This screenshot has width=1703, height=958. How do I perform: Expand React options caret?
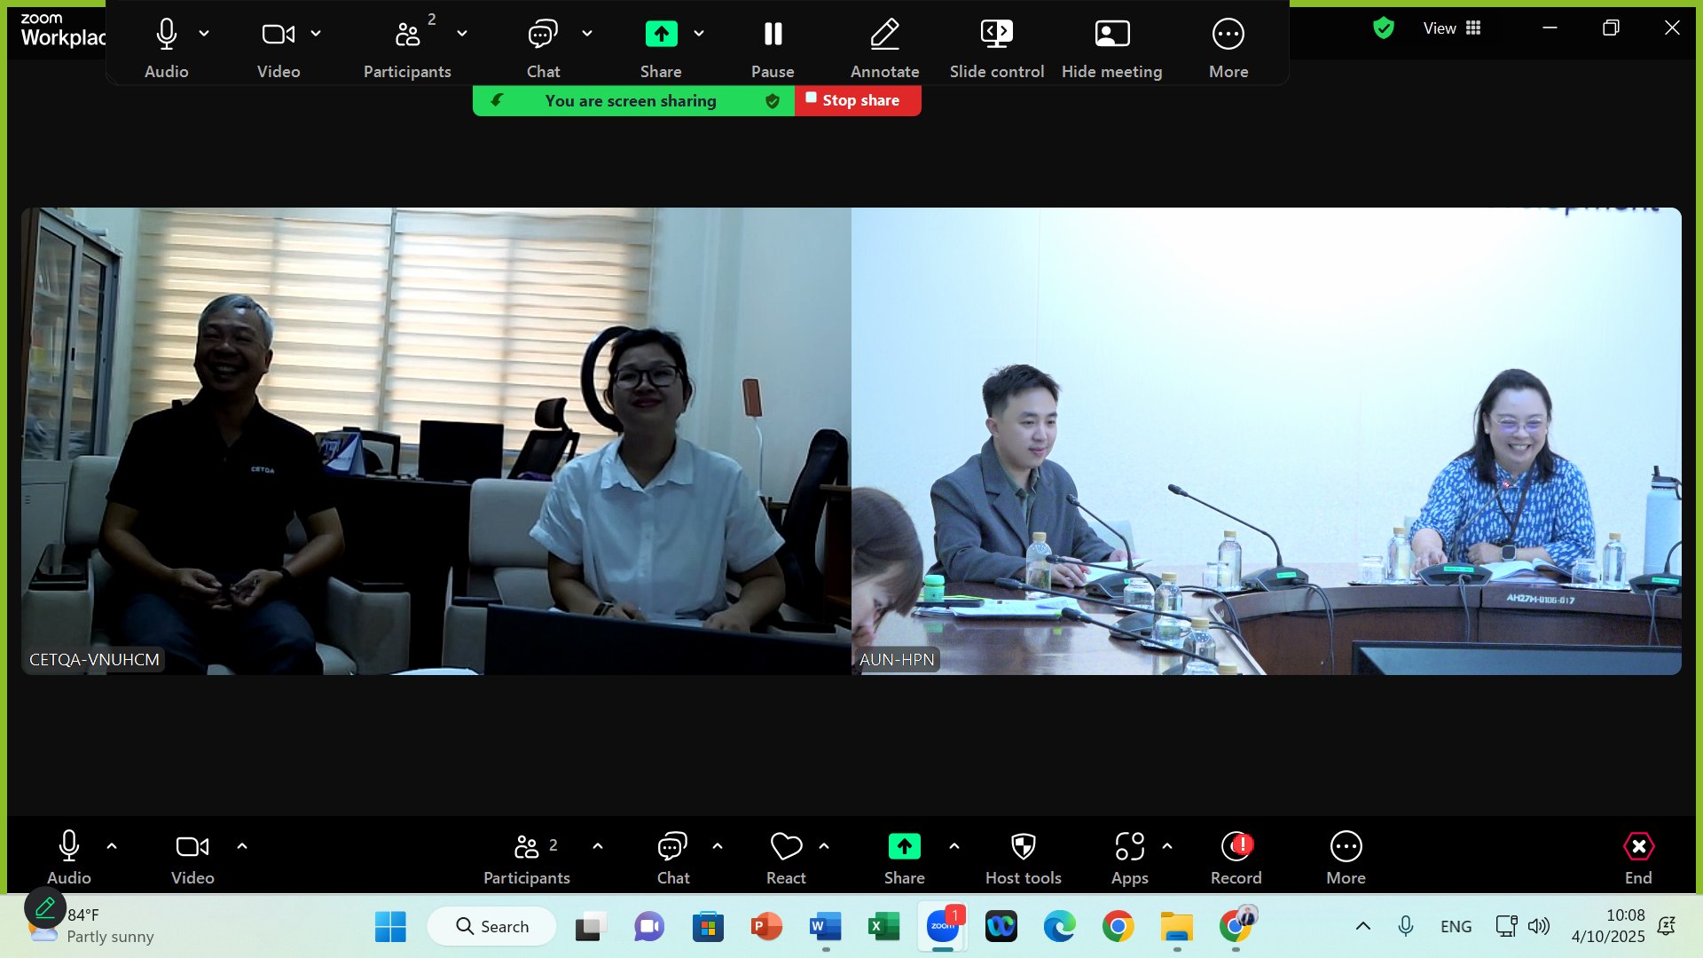(824, 846)
